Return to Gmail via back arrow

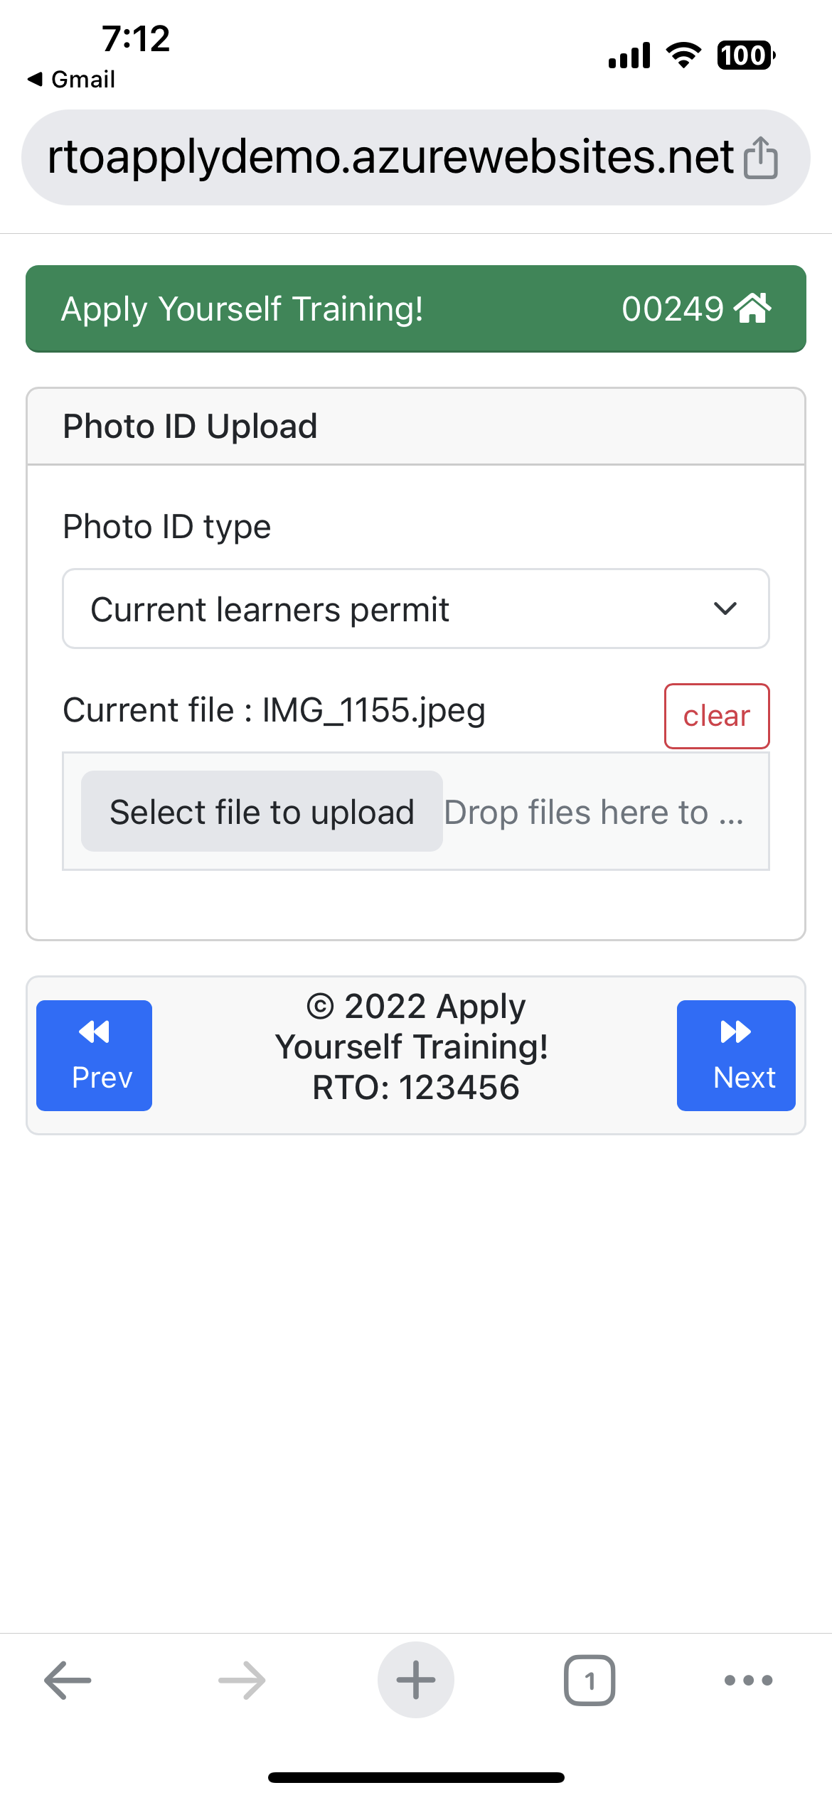click(x=71, y=80)
